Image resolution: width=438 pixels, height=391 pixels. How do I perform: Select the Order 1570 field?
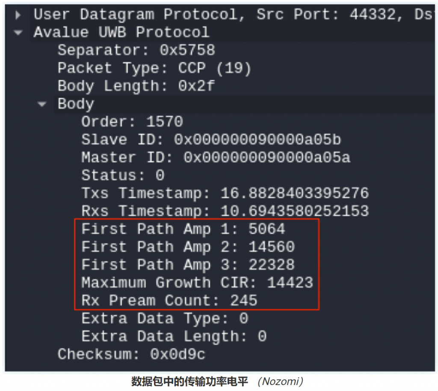point(132,122)
